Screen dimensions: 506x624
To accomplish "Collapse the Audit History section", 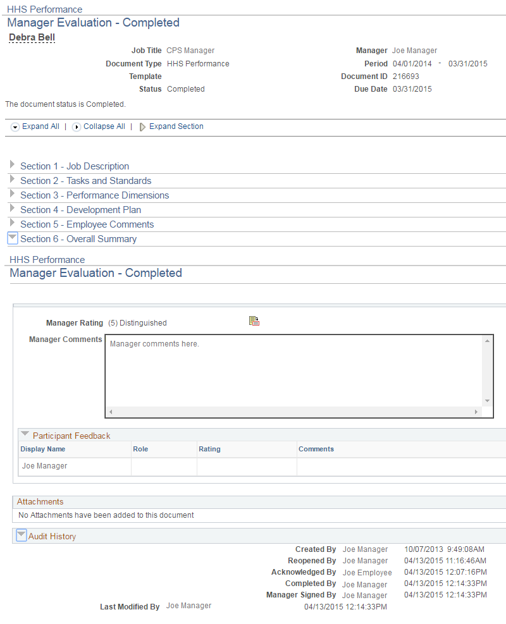I will pos(21,535).
